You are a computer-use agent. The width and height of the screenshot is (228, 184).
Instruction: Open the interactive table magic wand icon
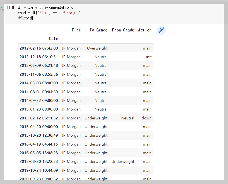161,30
